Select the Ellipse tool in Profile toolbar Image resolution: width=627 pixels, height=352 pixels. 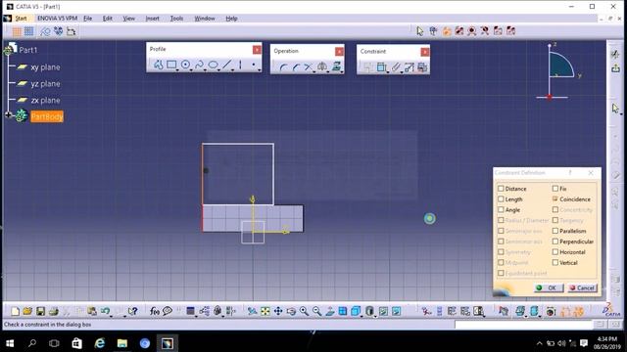214,65
